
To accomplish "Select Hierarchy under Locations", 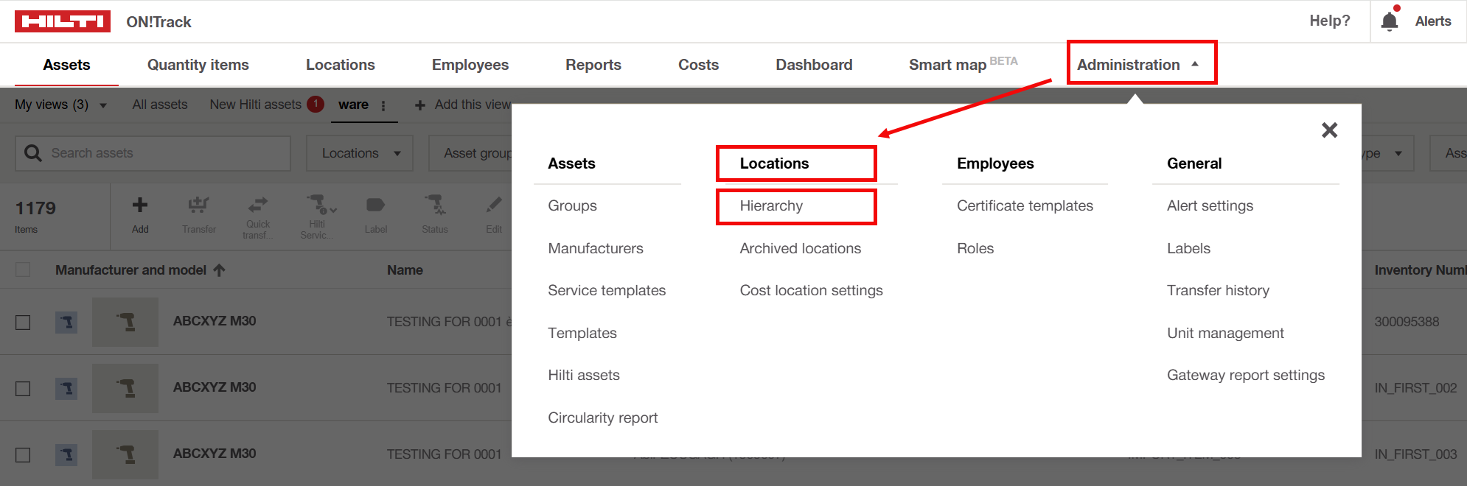I will (x=771, y=206).
